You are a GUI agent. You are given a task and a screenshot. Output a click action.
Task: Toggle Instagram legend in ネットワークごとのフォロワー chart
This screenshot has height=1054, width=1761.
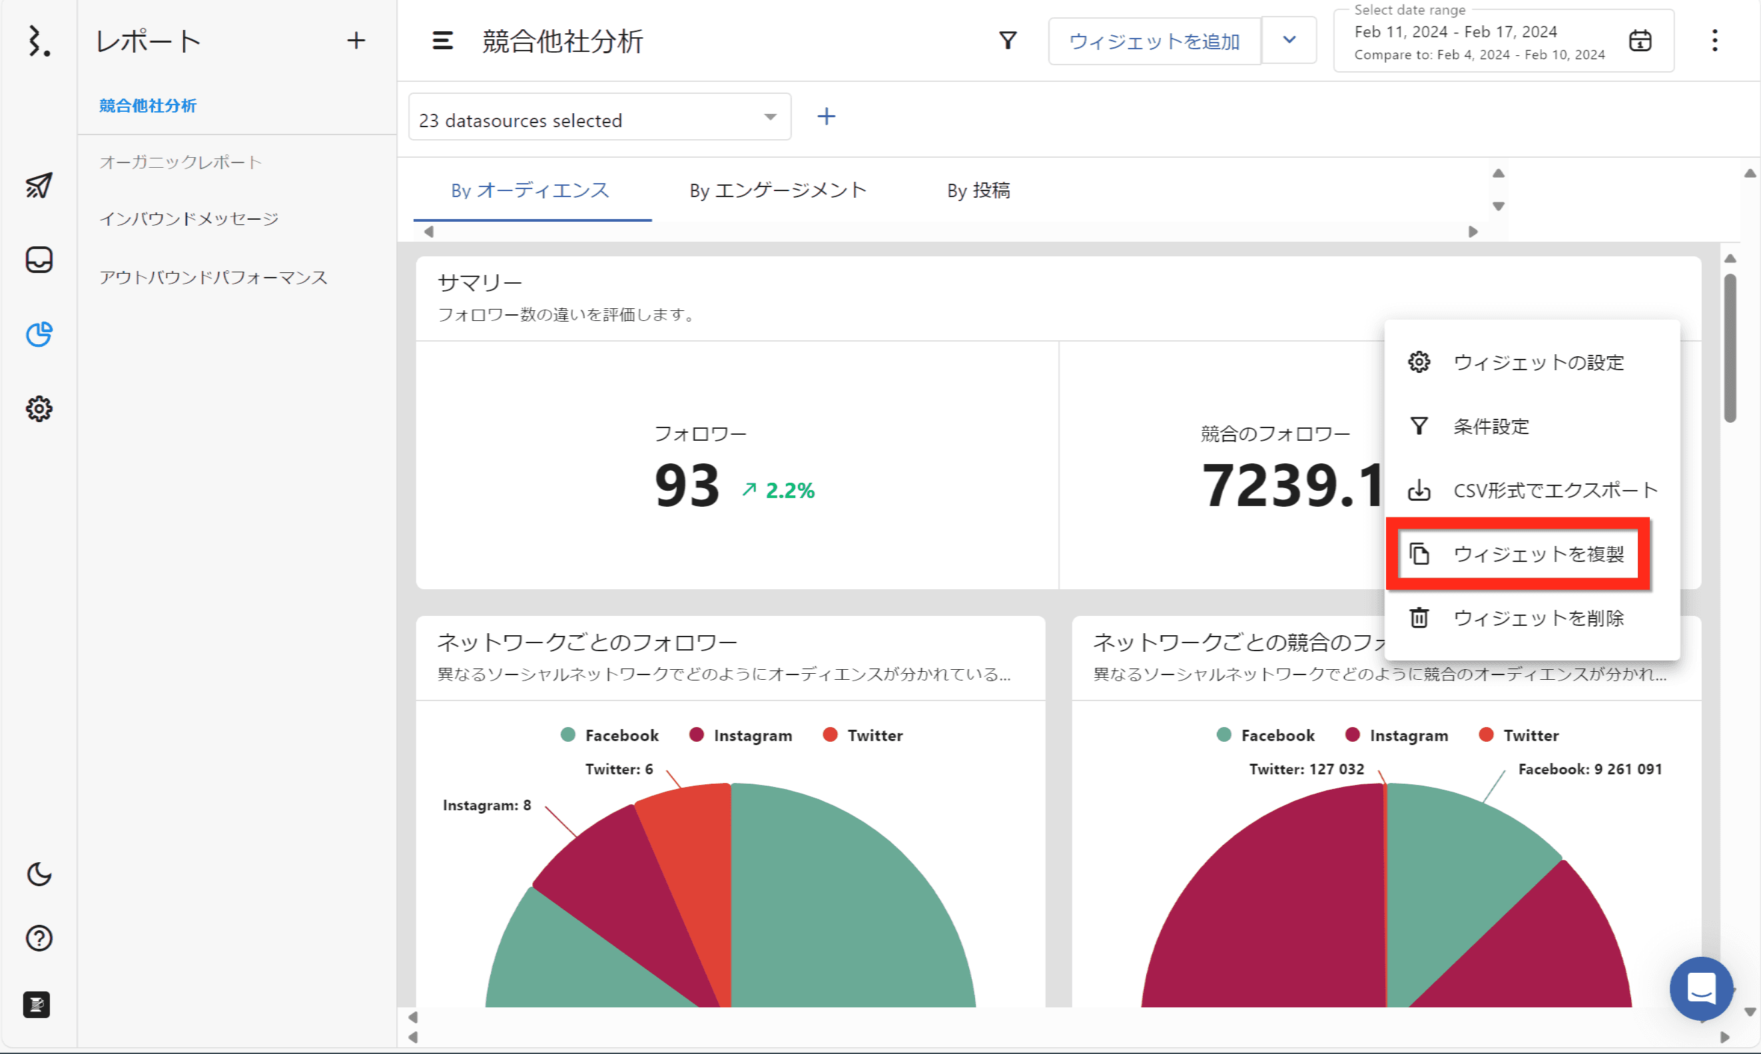click(740, 736)
